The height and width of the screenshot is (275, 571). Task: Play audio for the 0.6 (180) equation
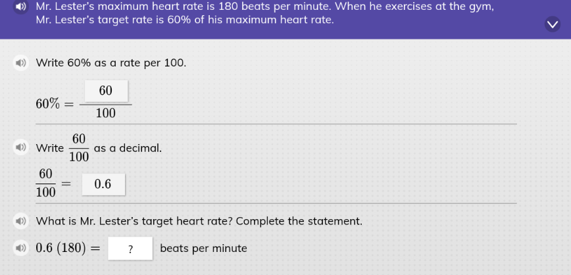[22, 249]
